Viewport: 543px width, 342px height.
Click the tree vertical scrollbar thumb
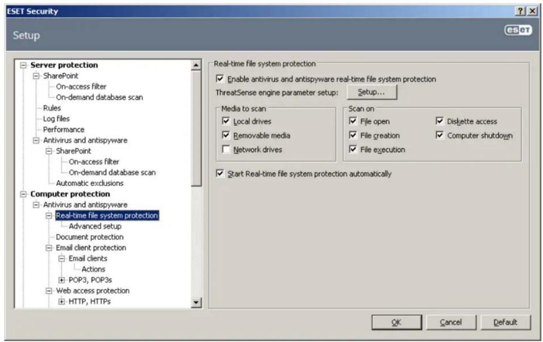[x=197, y=127]
